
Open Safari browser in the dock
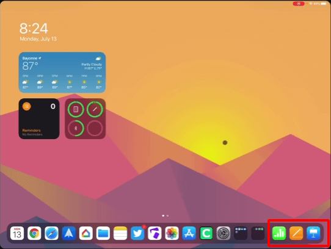[x=51, y=233]
